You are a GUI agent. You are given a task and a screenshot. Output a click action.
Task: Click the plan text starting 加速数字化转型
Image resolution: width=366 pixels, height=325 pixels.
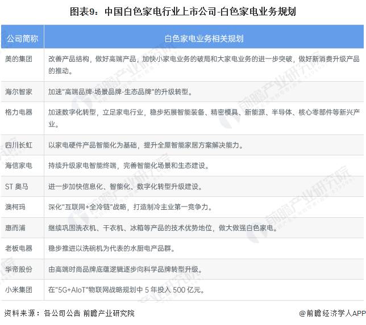(204, 118)
